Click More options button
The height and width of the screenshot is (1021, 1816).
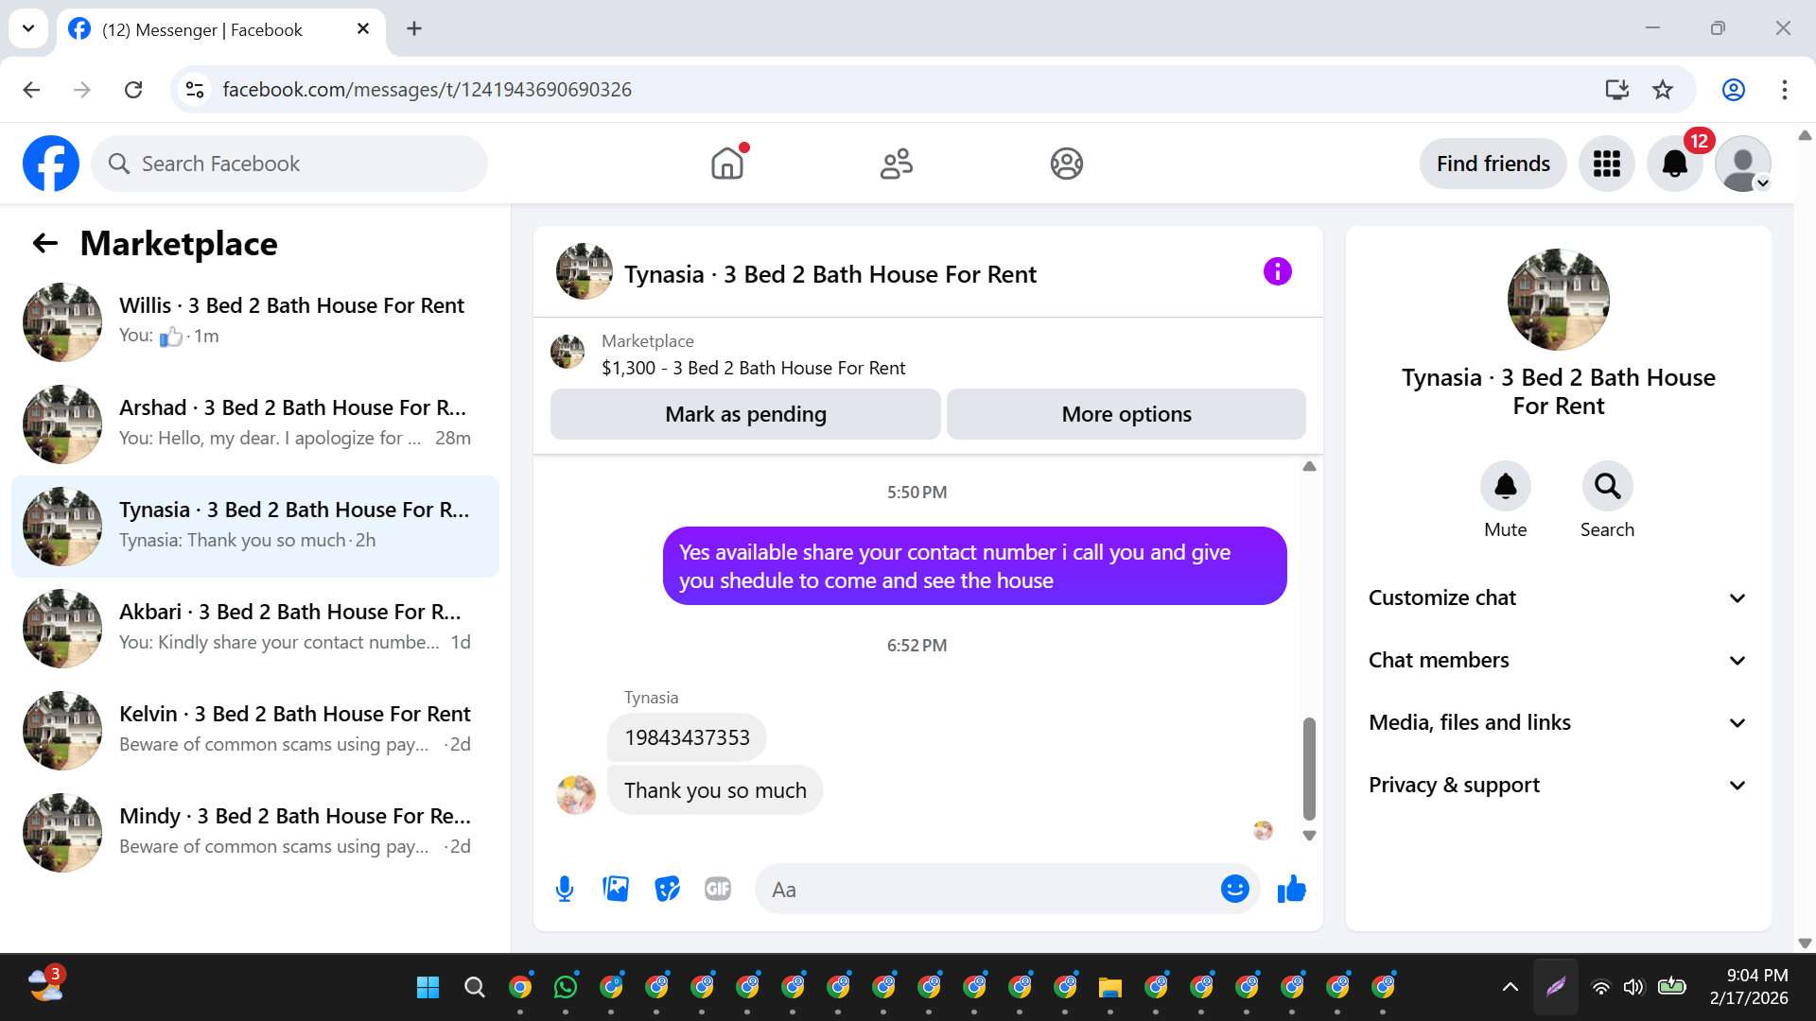pos(1126,414)
